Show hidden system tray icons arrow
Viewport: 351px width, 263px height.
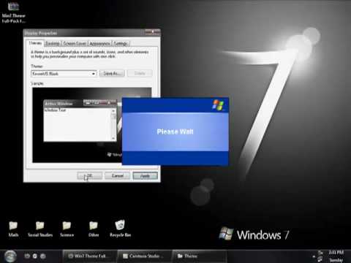[x=314, y=256]
